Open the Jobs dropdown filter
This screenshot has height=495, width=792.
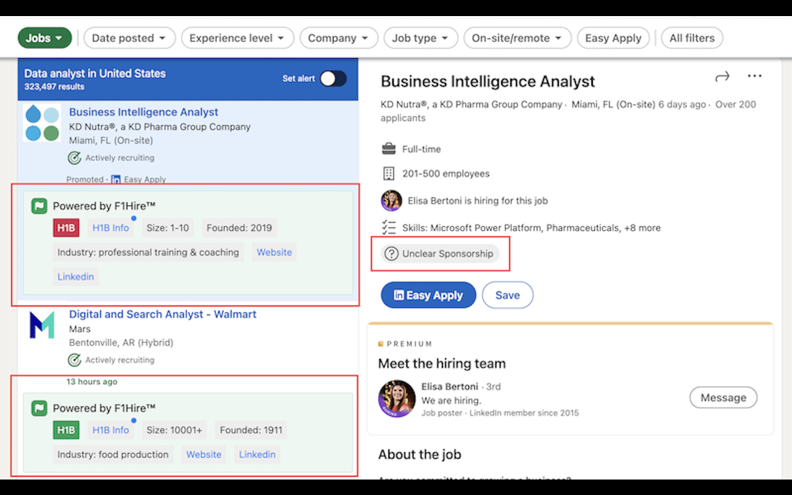(45, 38)
